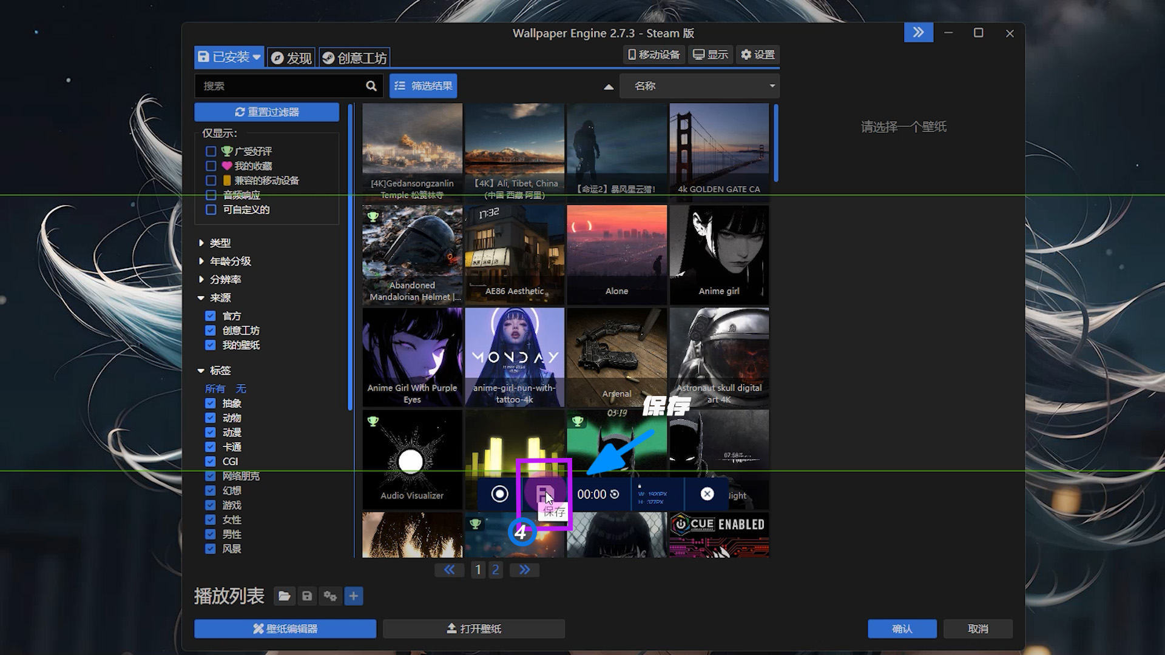Screen dimensions: 1165x655
Task: Pick the iCUE ENABLED wallpaper
Action: pos(719,535)
